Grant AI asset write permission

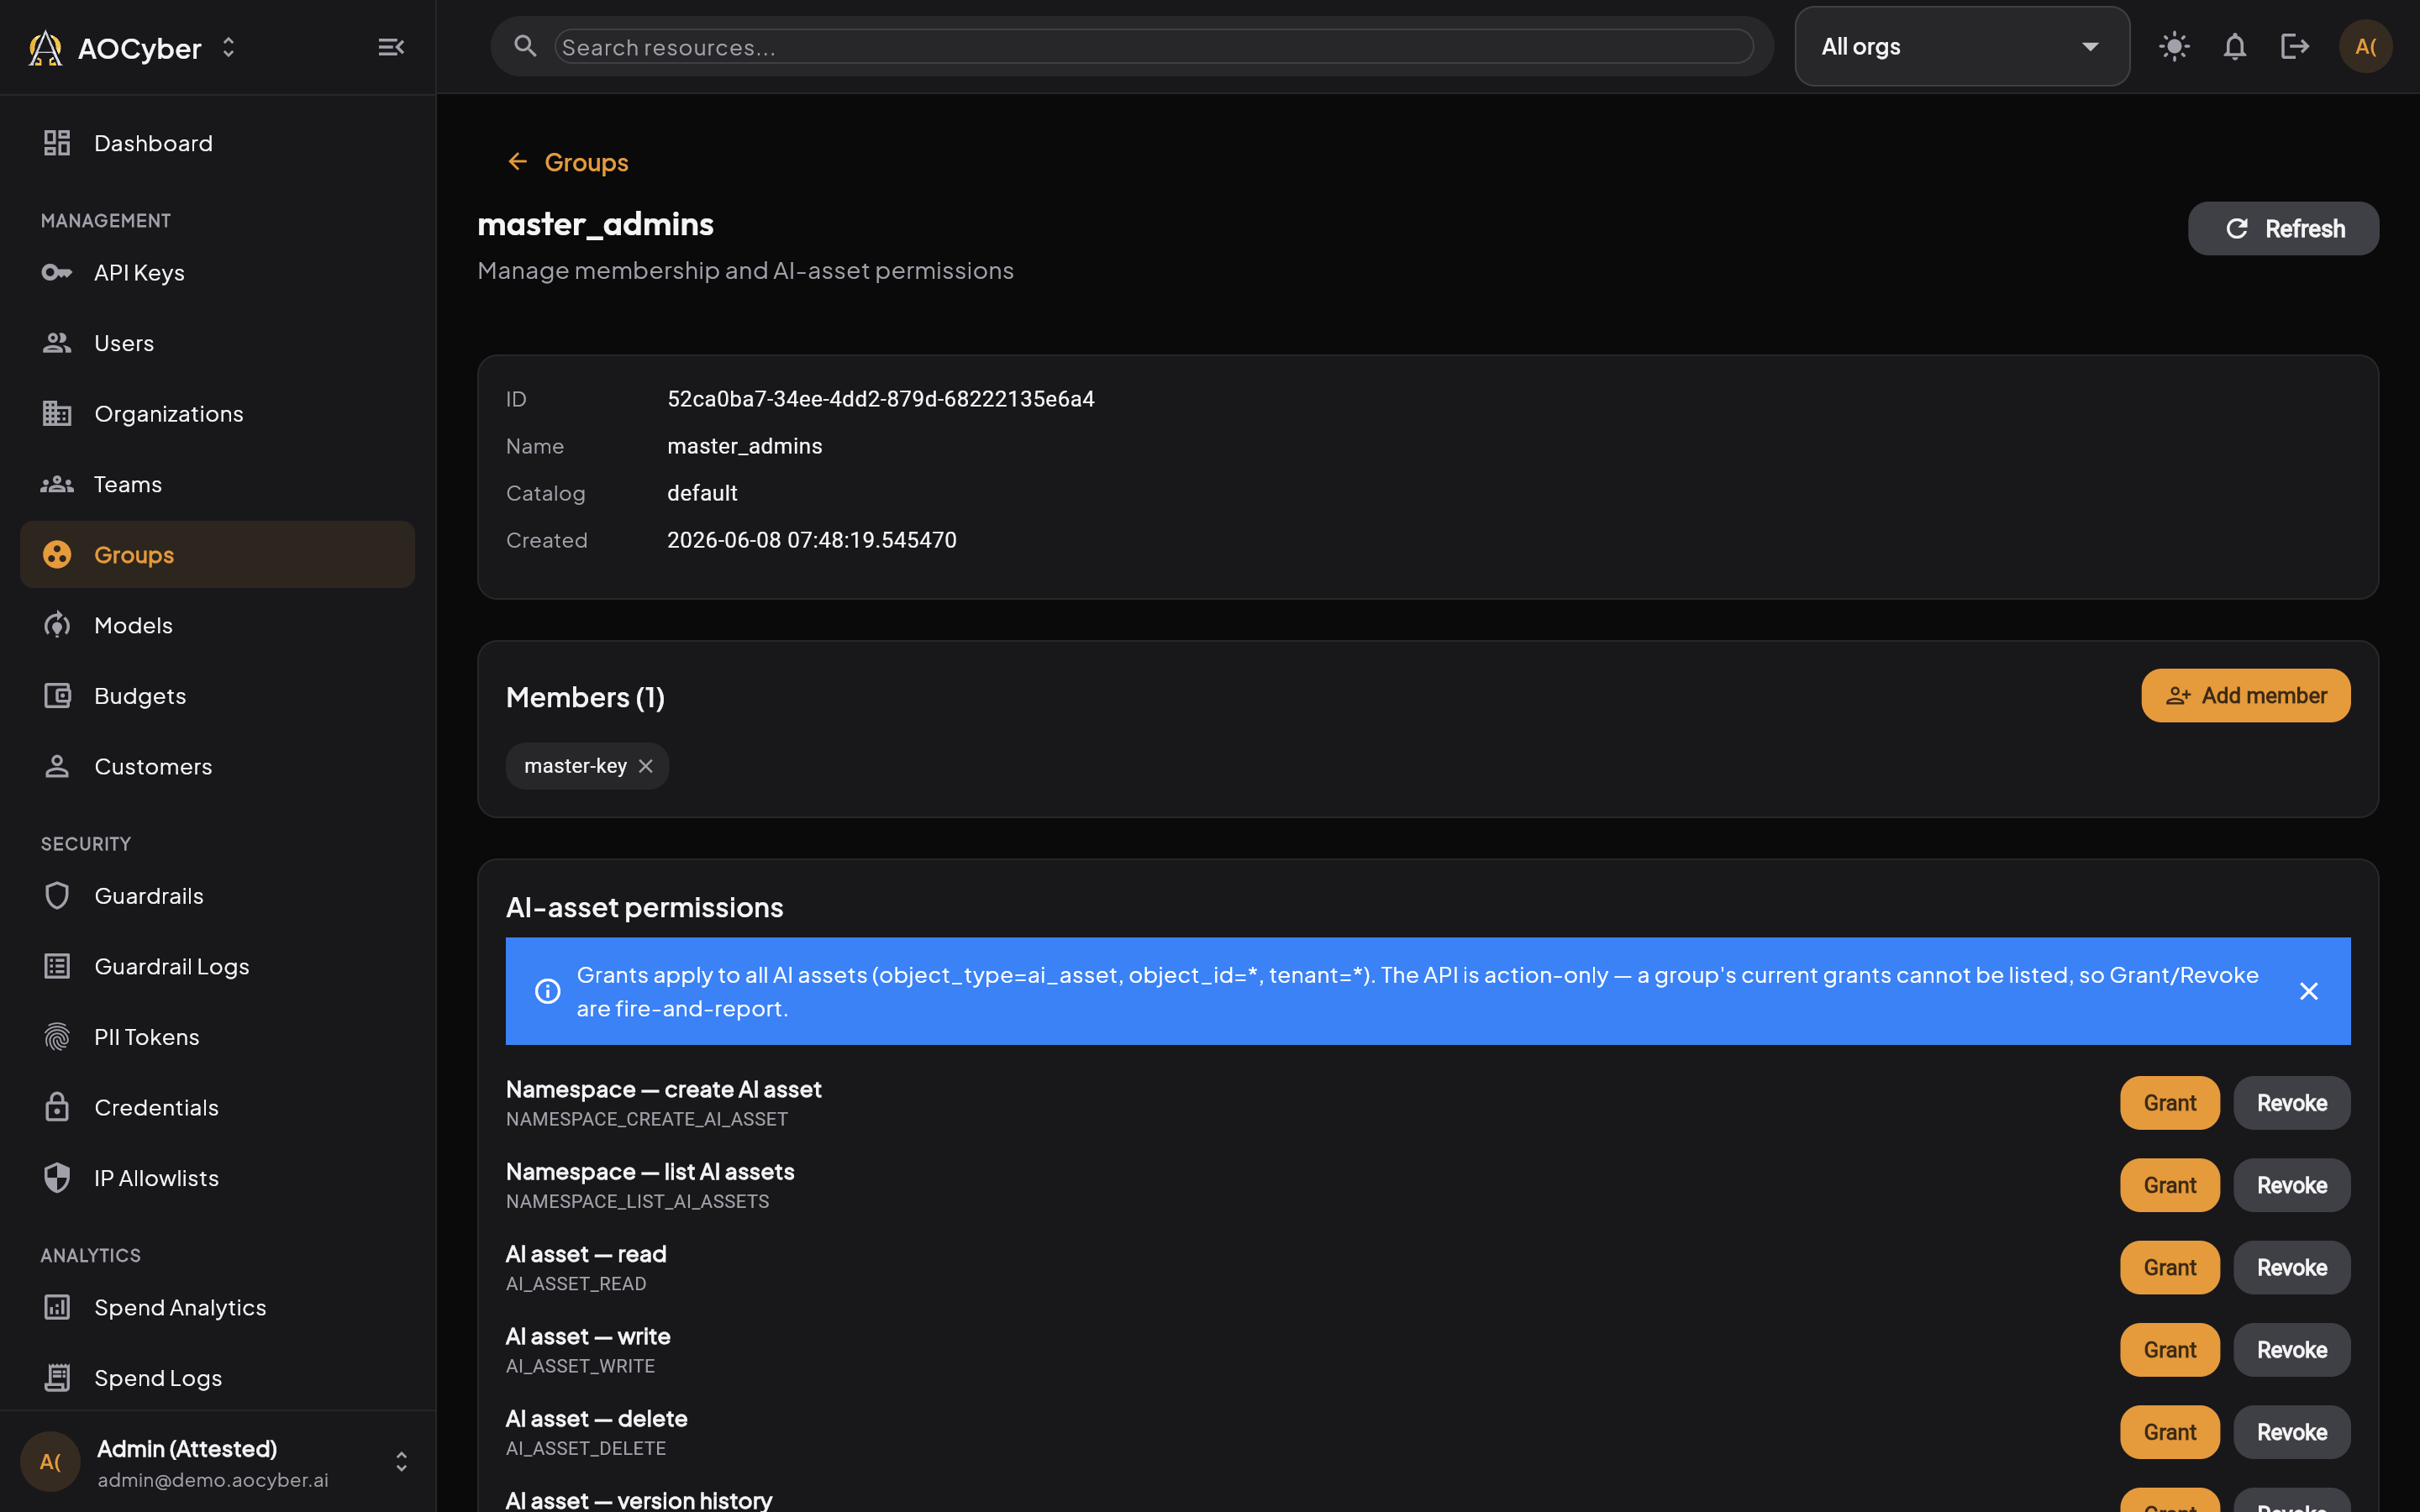(2169, 1349)
